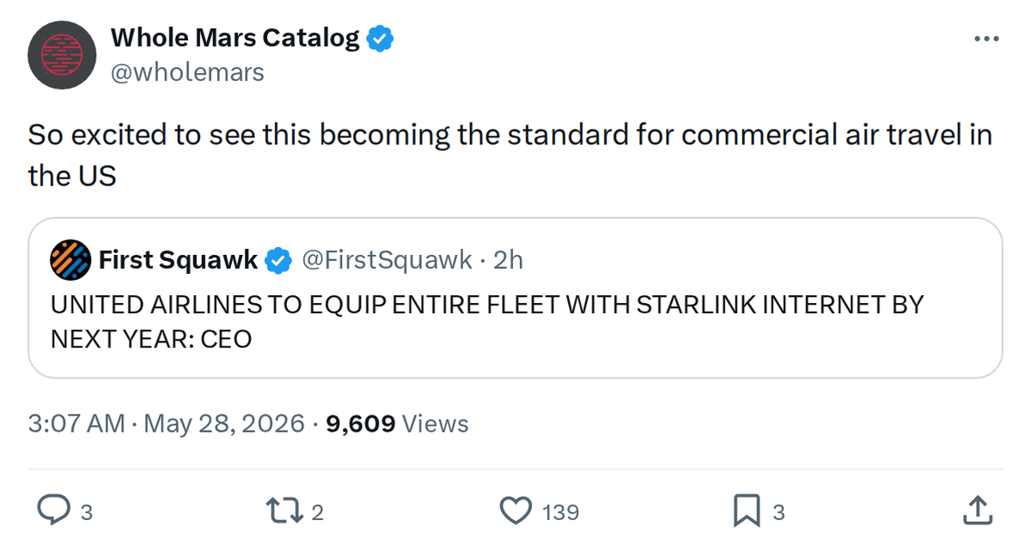The image size is (1031, 551).
Task: Open the First Squawk account name
Action: [x=179, y=260]
